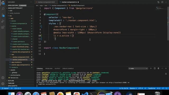This screenshot has height=95, width=169.
Task: Kill the terminal with trash icon
Action: pos(158,68)
